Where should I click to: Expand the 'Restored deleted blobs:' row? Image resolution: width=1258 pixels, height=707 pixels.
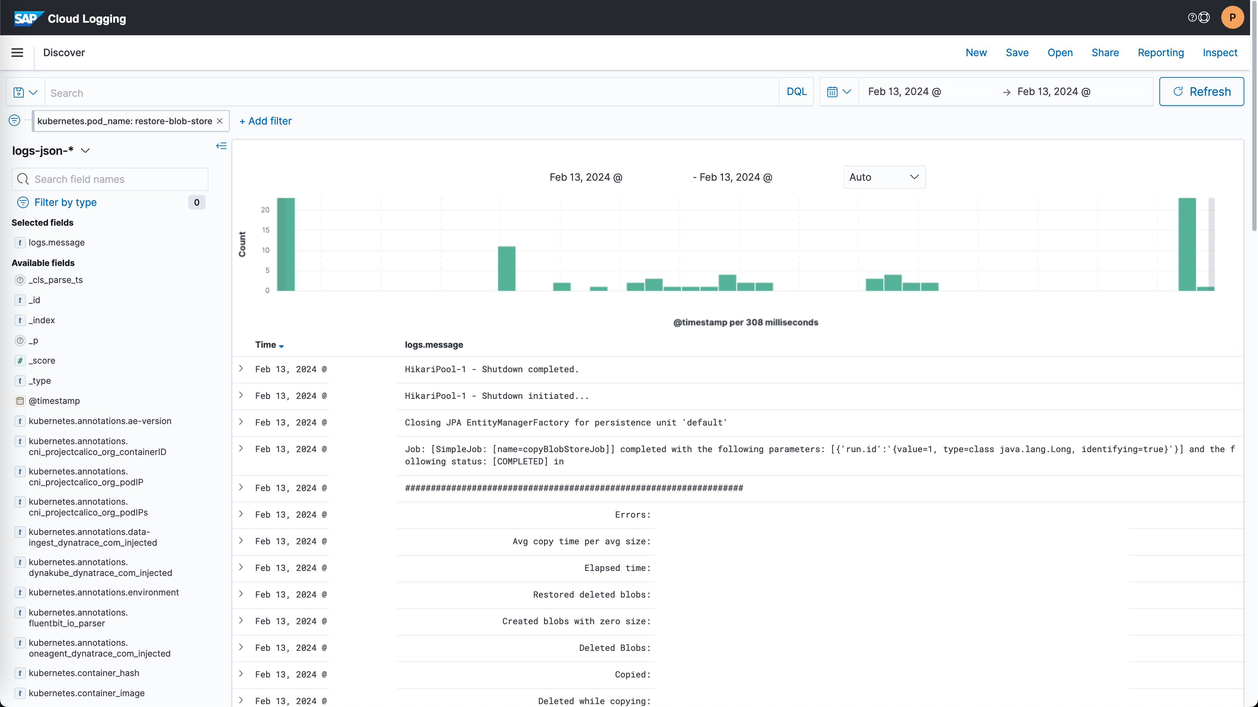pos(241,594)
